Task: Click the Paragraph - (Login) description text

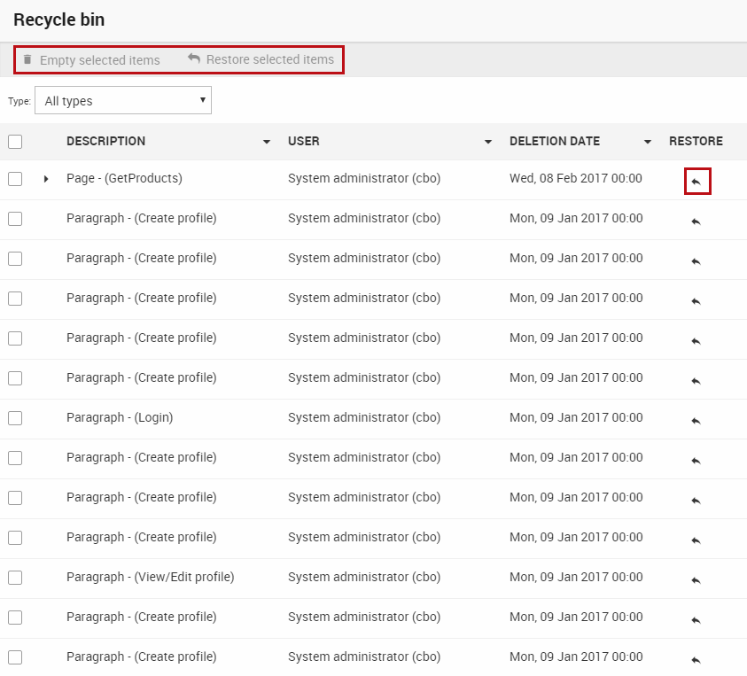Action: pyautogui.click(x=120, y=417)
